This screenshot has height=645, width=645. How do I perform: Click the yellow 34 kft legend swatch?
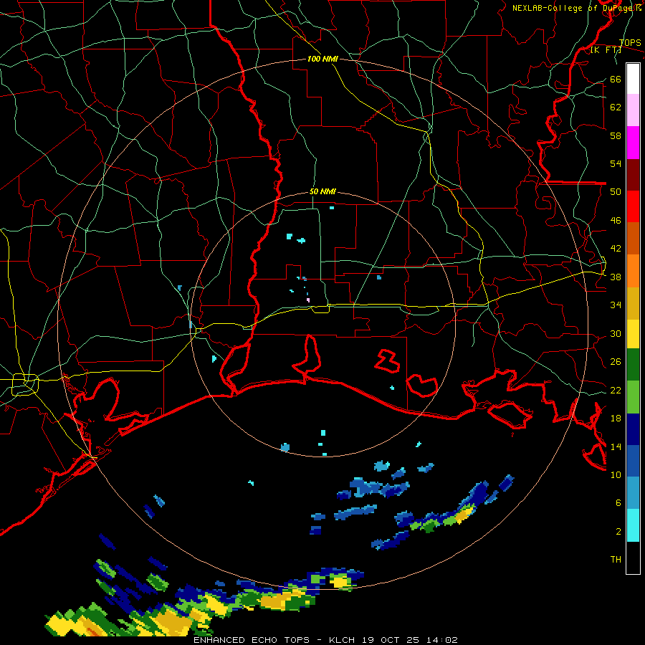633,334
